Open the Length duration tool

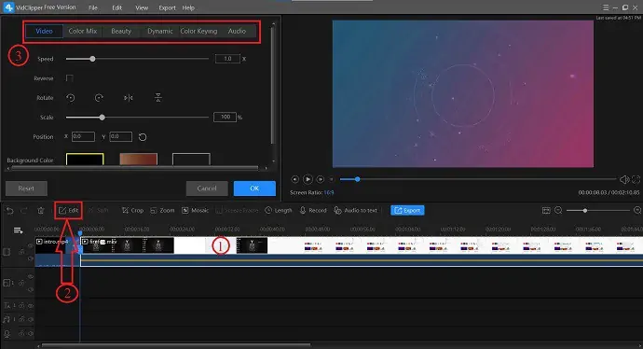point(279,210)
